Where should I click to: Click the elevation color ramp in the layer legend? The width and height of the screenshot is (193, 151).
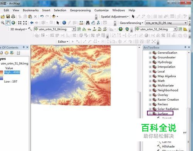pos(2,75)
